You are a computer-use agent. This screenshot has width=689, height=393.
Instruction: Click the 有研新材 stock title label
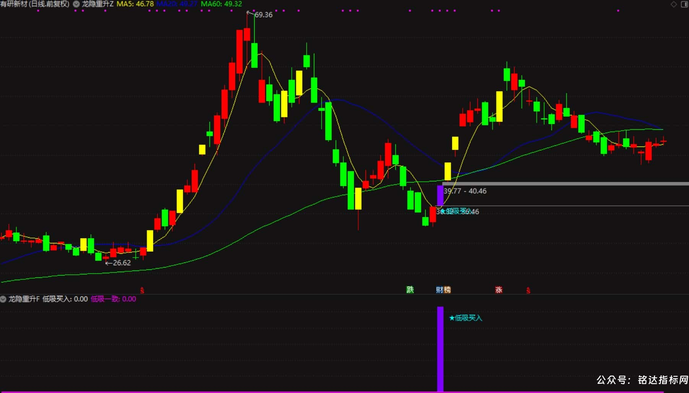35,4
